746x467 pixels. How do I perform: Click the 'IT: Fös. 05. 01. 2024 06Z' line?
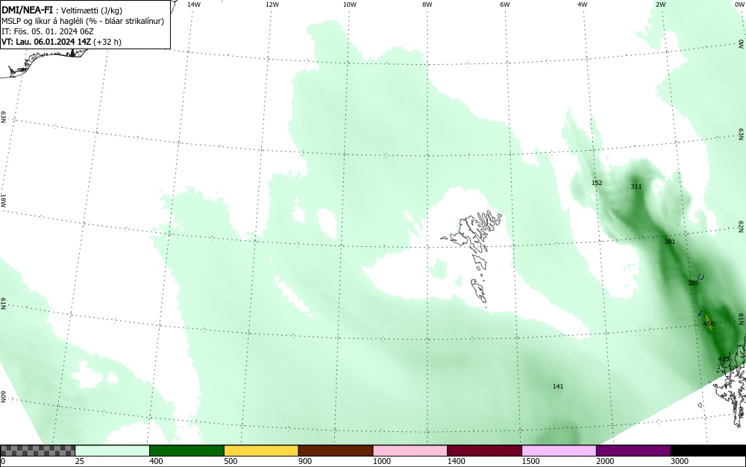pos(48,31)
